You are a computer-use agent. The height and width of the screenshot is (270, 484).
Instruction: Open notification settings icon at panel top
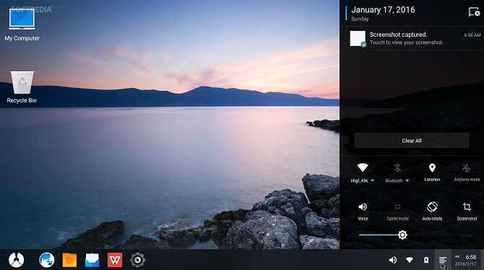tap(474, 12)
